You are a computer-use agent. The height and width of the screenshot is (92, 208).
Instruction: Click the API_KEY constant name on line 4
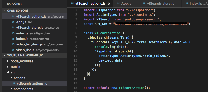tap(101, 24)
